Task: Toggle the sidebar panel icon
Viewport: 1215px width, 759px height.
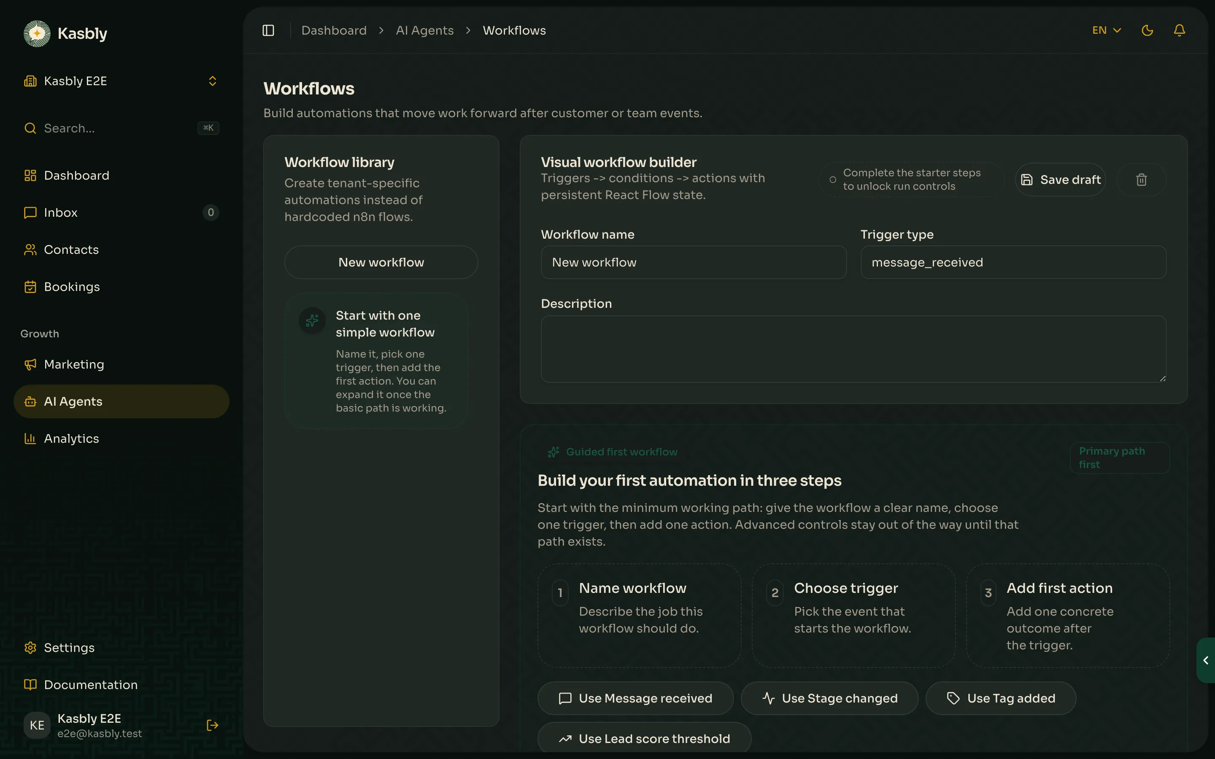Action: 268,31
